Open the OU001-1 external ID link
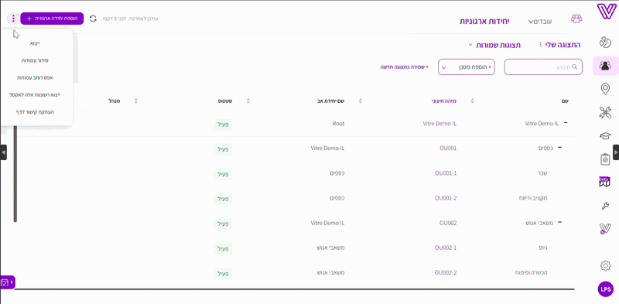Screen dimensions: 619x304 coord(446,173)
